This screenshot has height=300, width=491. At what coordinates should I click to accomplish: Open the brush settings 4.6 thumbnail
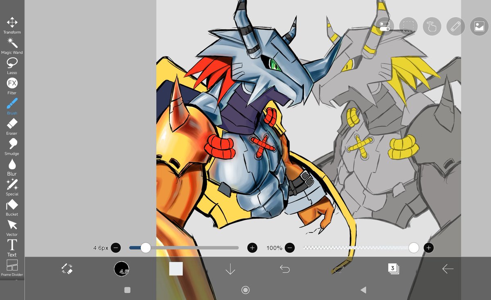[x=122, y=269]
